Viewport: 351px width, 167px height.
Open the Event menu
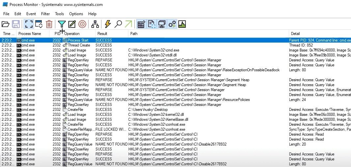31,14
